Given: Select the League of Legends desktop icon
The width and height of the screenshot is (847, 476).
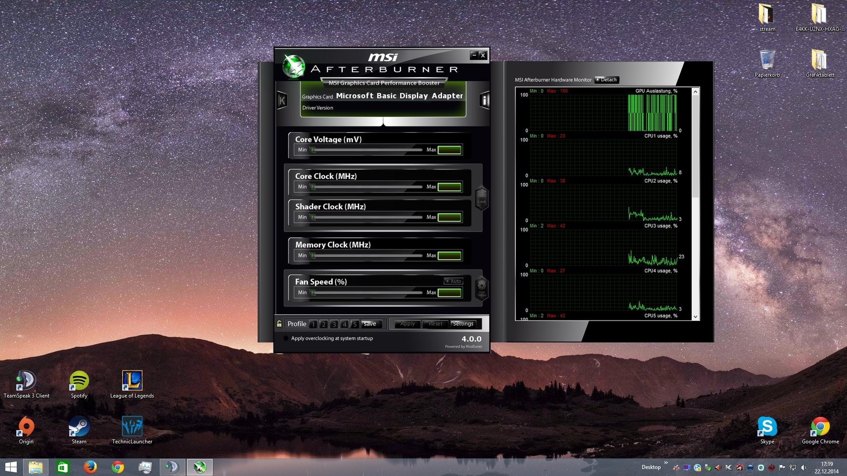Looking at the screenshot, I should click(x=132, y=385).
